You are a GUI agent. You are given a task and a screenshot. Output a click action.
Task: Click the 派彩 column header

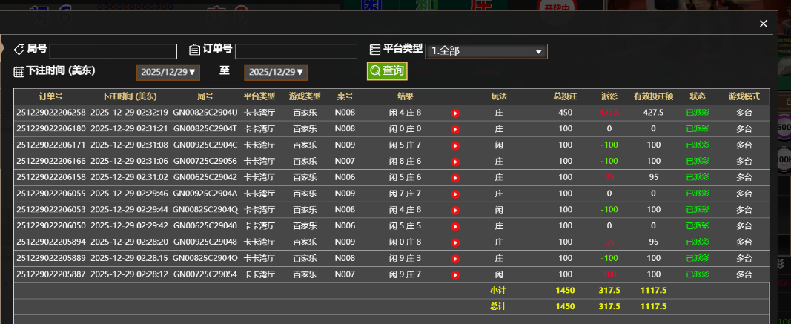coord(609,96)
